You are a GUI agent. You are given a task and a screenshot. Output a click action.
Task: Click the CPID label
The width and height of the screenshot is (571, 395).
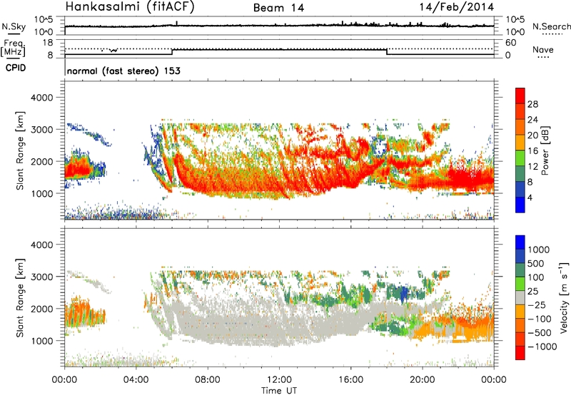click(x=16, y=68)
